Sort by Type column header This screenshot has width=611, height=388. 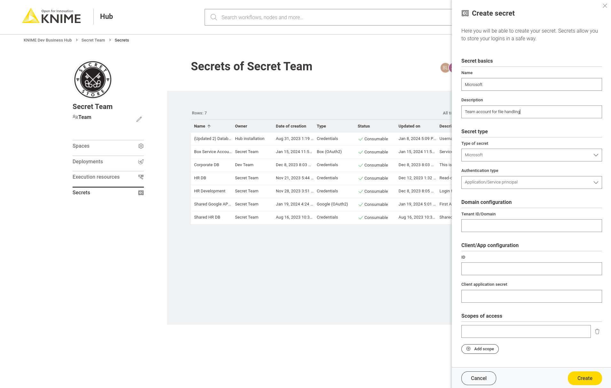[x=321, y=126]
